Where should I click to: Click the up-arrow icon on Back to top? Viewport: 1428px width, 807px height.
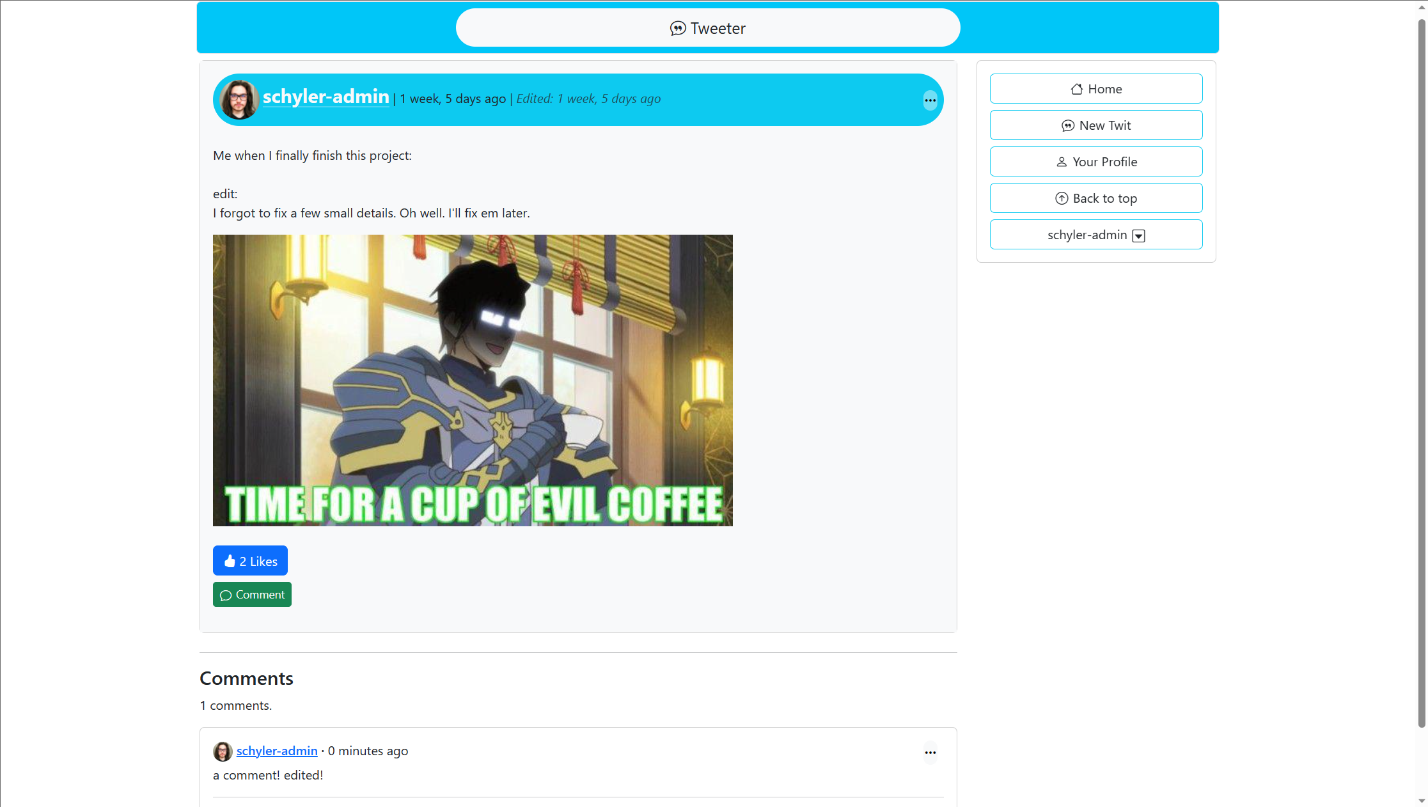click(1061, 198)
